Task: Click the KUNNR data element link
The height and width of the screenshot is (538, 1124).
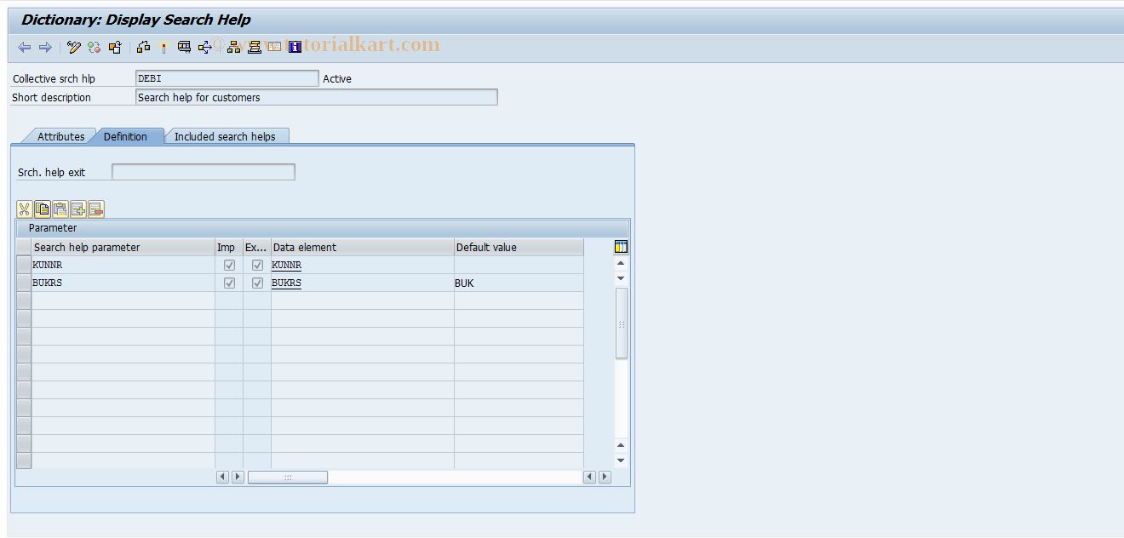Action: point(287,266)
